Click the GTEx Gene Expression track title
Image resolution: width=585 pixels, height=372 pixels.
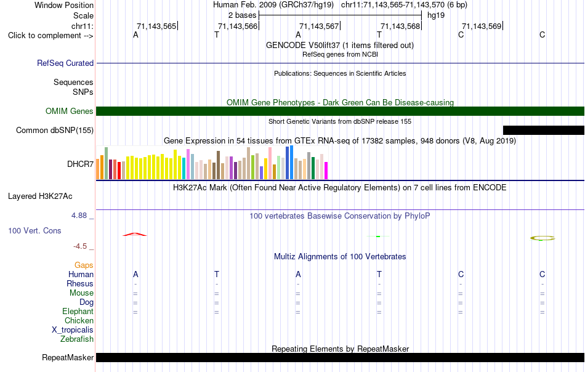[x=340, y=140]
